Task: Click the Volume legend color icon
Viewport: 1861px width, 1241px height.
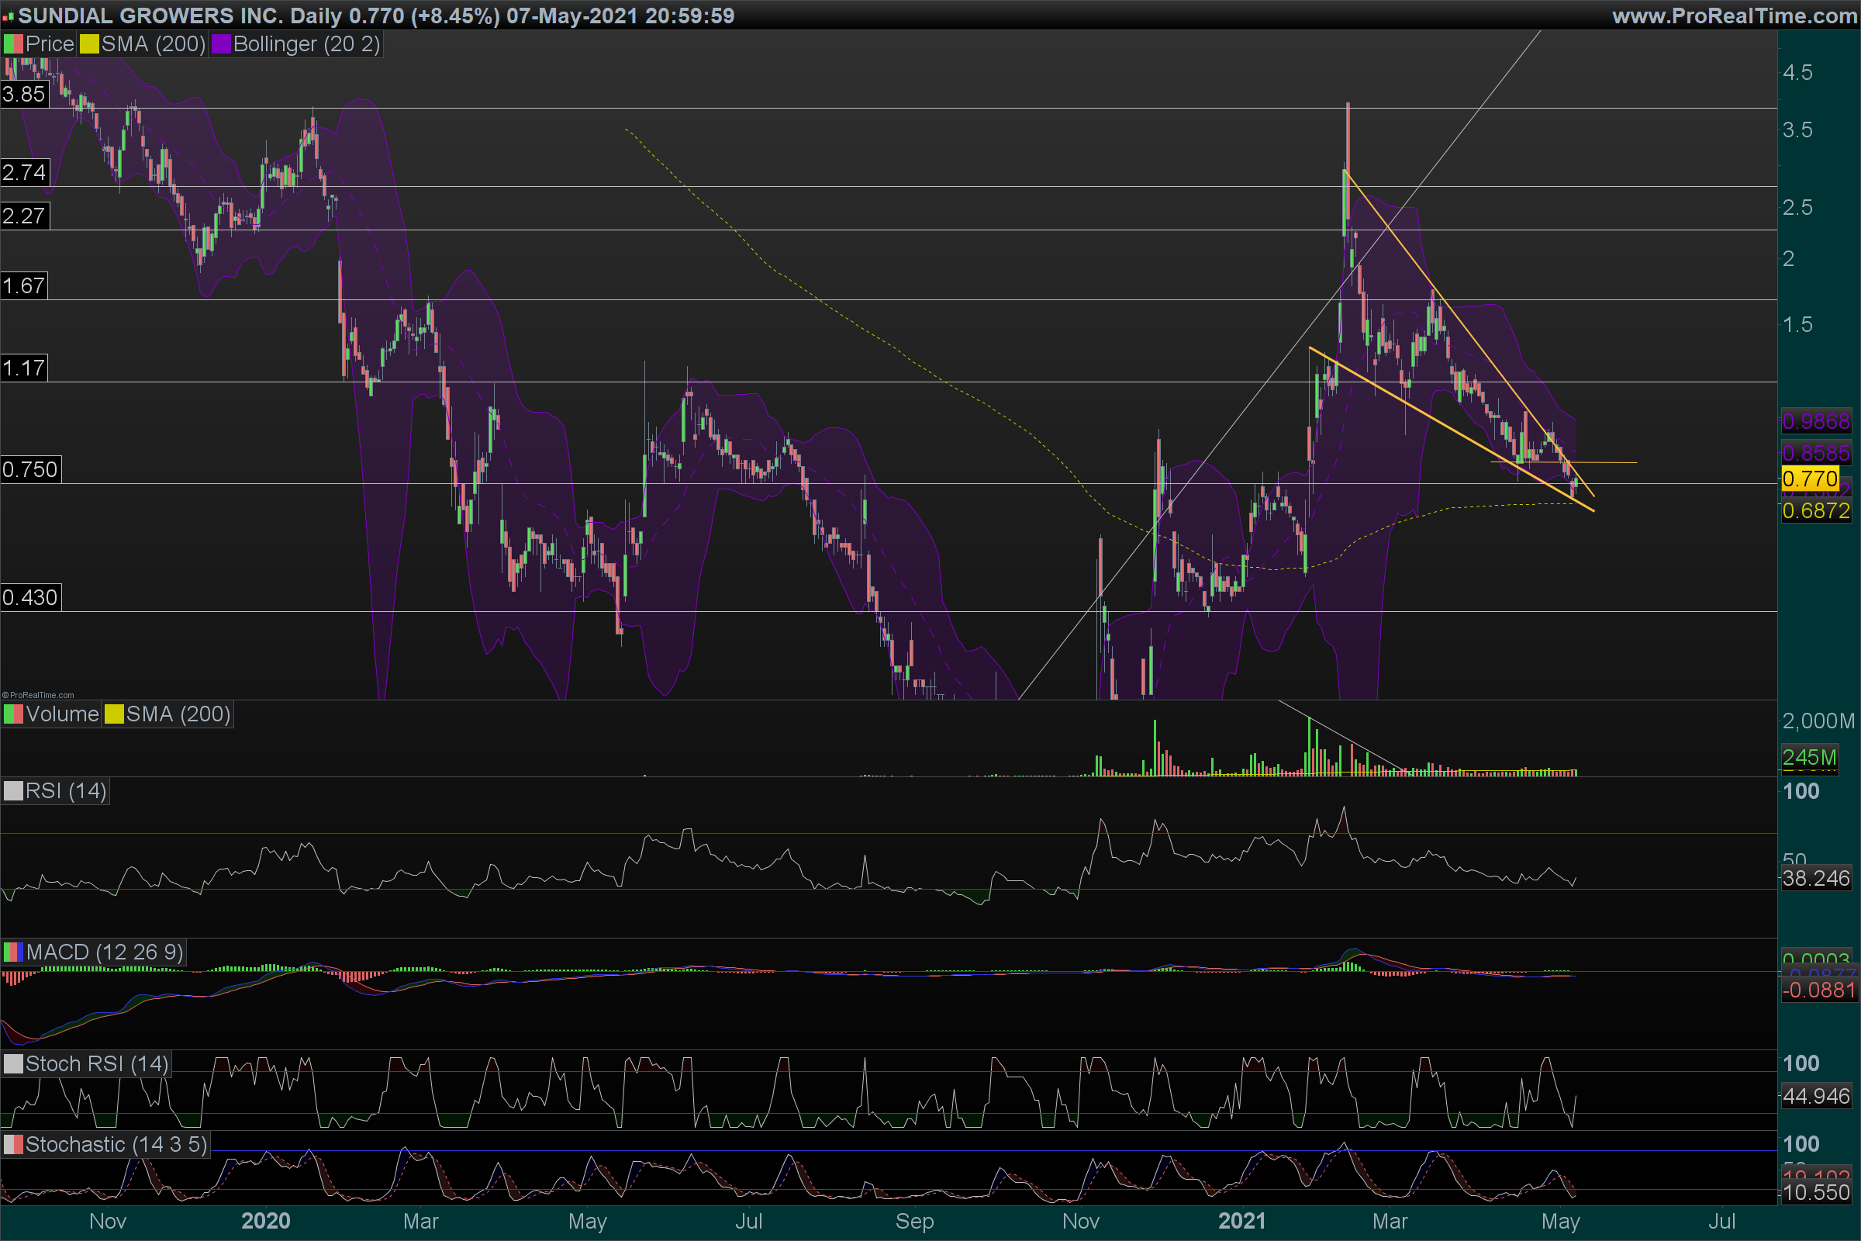Action: click(x=13, y=714)
